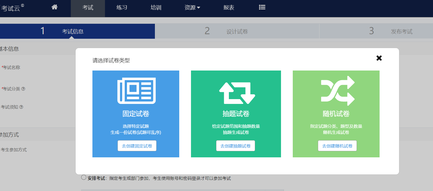Screen dimensions: 433x191
Task: Go to the 练习 menu item
Action: (x=122, y=8)
